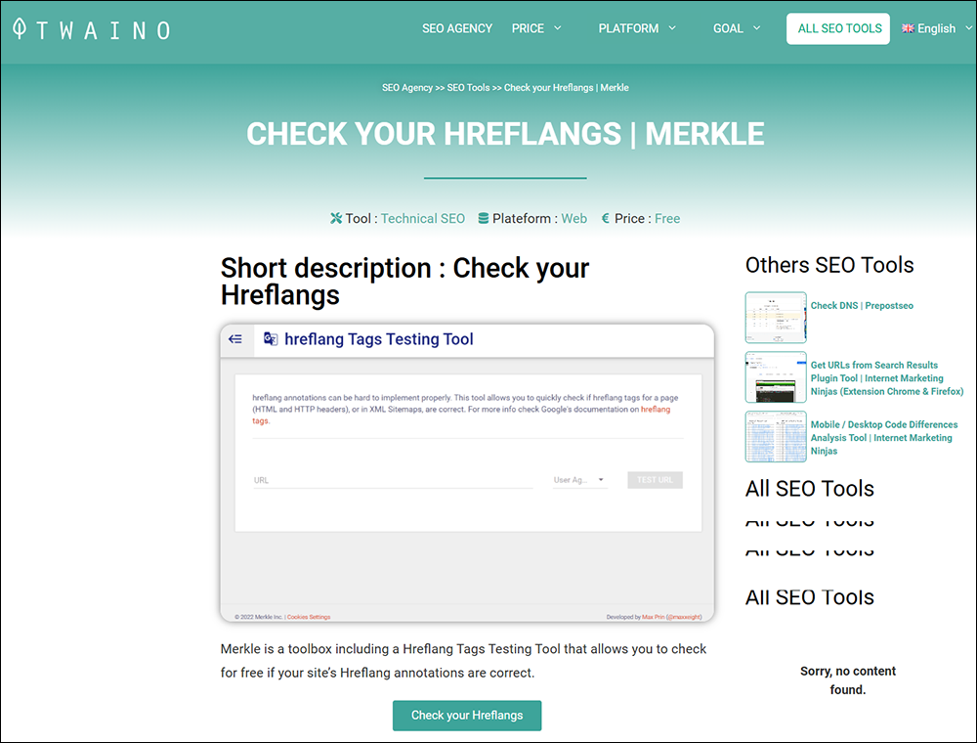Click the Mobile / Desktop Code Differences thumbnail
The height and width of the screenshot is (743, 977).
[775, 436]
